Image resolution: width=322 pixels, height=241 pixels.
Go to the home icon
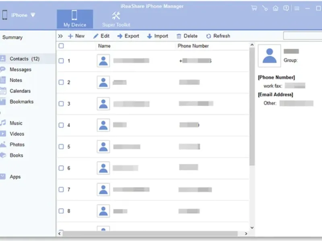pos(275,8)
